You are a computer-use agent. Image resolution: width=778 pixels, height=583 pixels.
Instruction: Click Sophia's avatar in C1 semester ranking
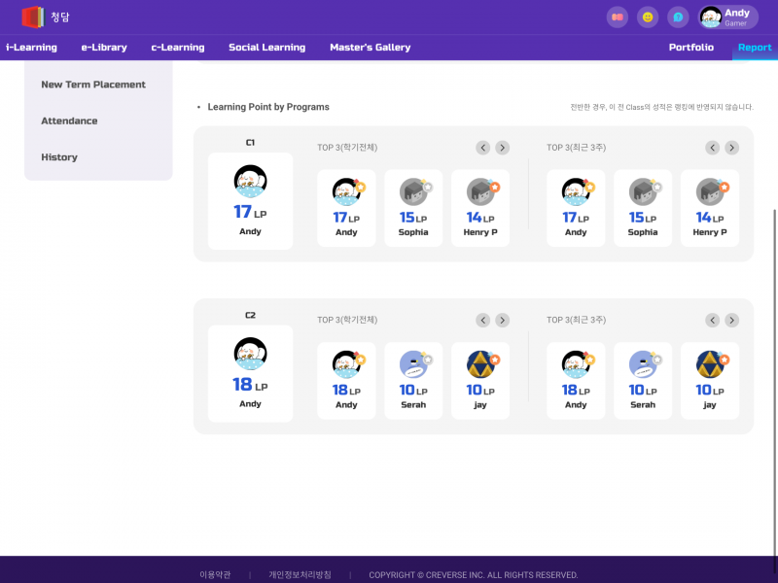coord(413,191)
